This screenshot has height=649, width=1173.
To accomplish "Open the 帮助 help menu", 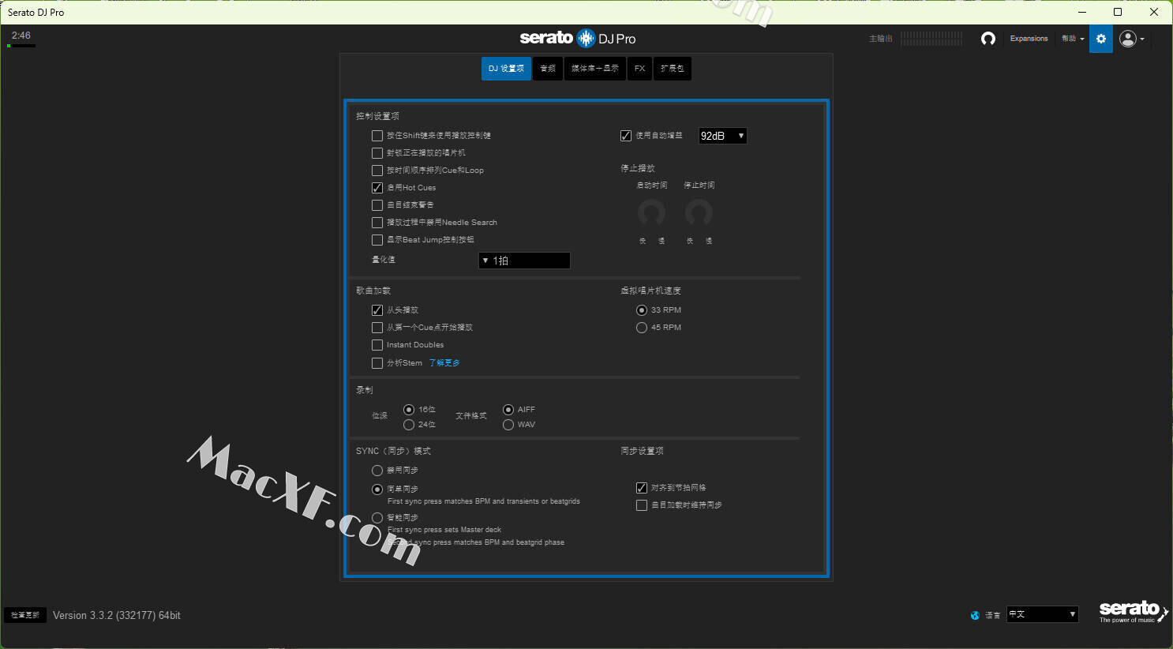I will 1073,39.
